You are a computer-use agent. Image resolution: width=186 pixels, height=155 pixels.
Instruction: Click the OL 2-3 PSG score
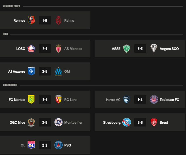click(45, 145)
